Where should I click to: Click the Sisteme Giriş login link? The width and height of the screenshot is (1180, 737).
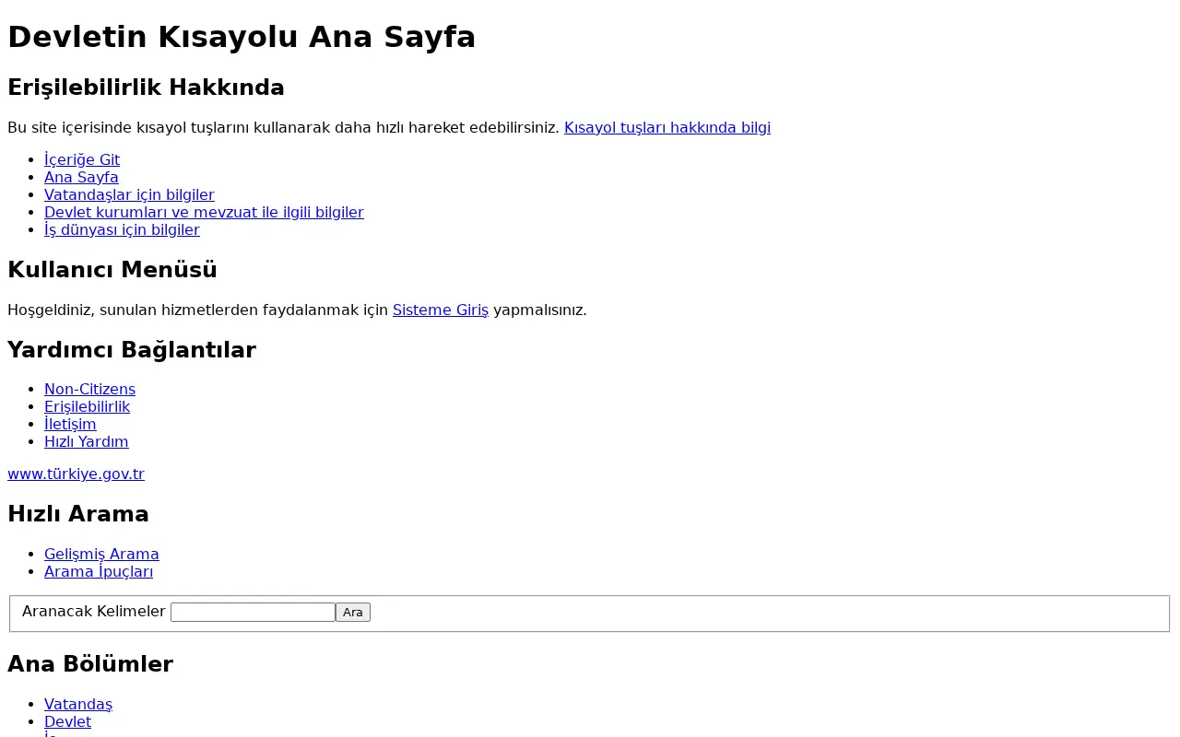(441, 310)
